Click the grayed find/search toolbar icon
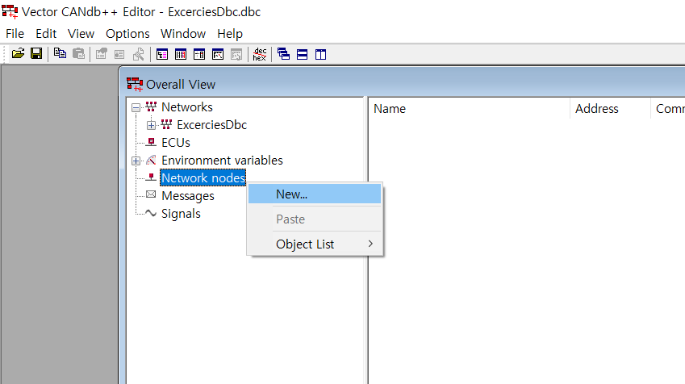This screenshot has height=384, width=685. pyautogui.click(x=139, y=54)
